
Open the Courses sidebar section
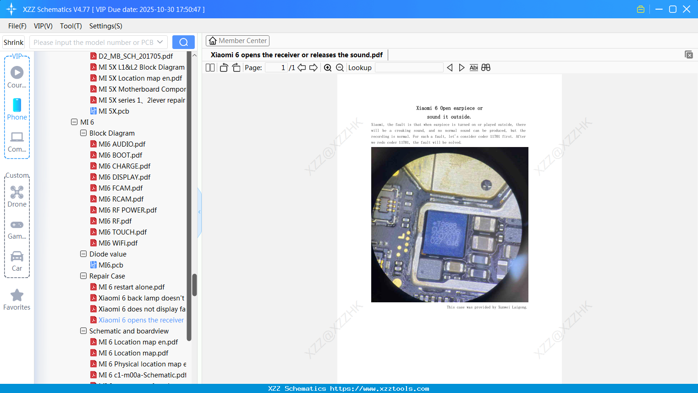(x=17, y=77)
